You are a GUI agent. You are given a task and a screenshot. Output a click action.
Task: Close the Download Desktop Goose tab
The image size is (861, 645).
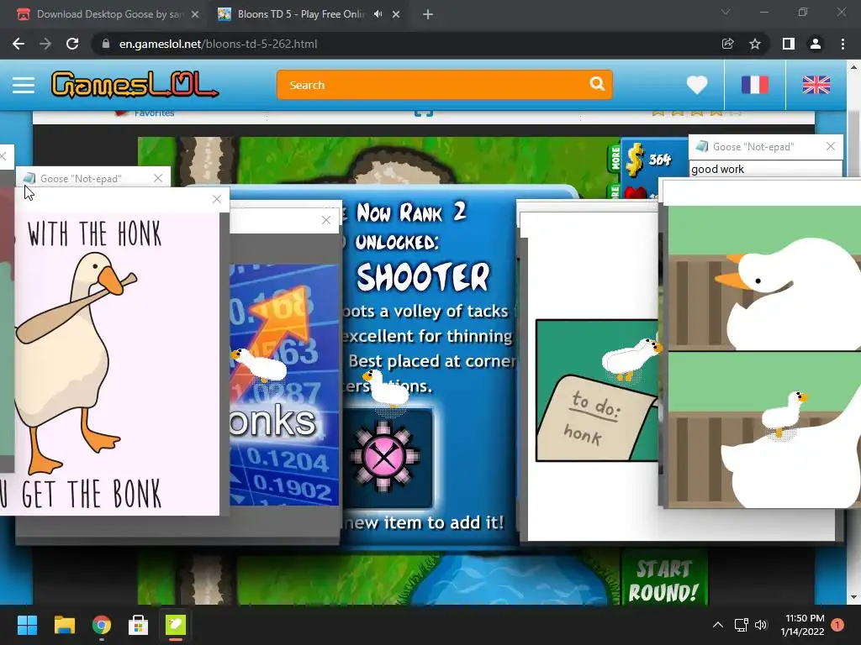[x=195, y=15]
